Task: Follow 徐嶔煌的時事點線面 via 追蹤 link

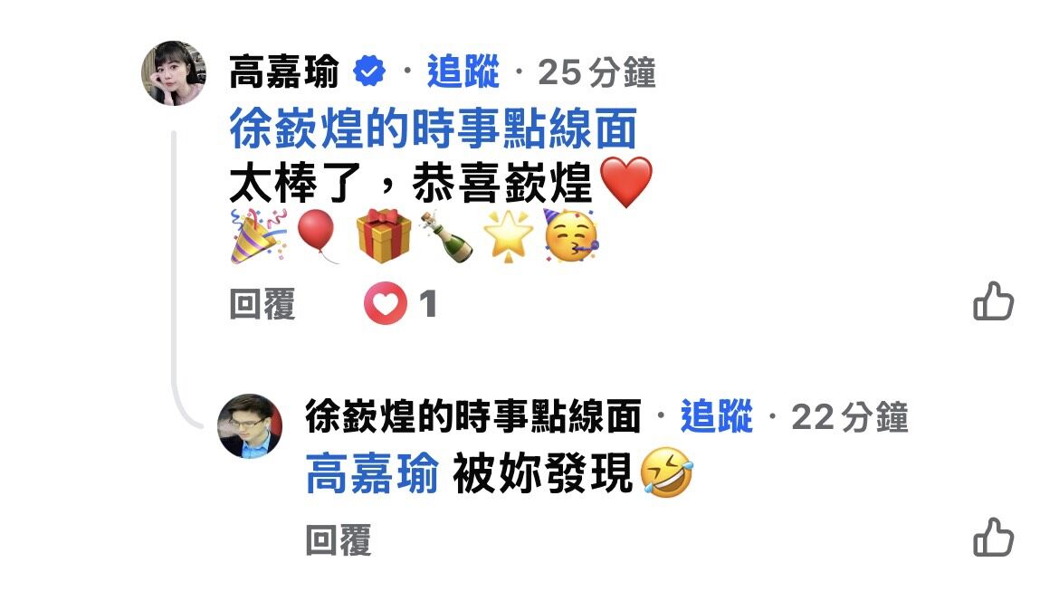Action: pos(717,415)
